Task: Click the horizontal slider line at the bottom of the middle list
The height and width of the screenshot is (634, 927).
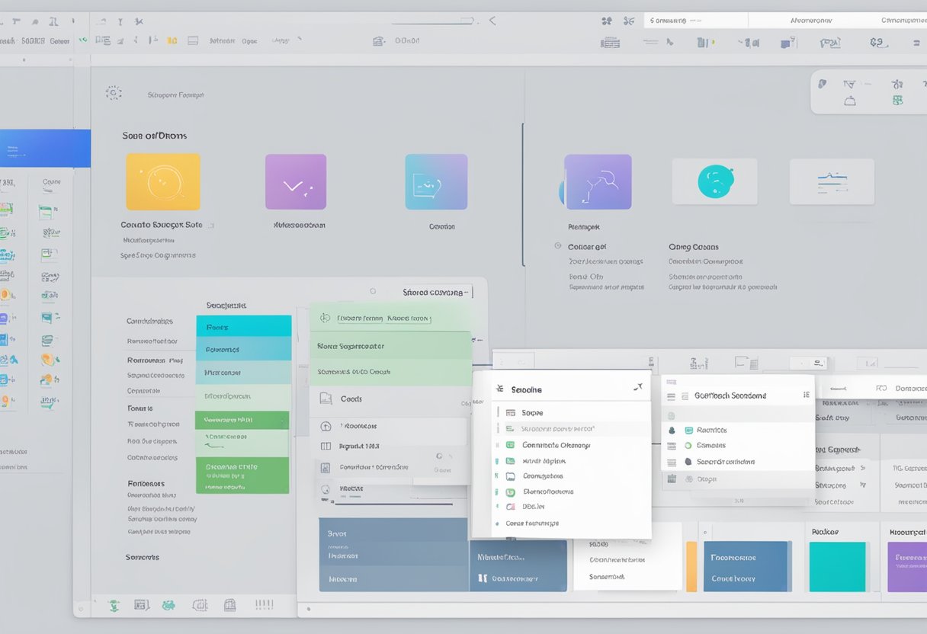Action: pos(395,503)
